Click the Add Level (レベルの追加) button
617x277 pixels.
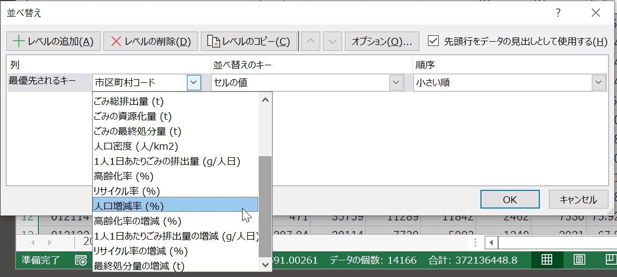(54, 42)
